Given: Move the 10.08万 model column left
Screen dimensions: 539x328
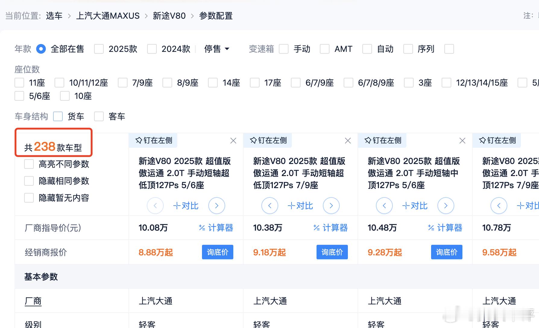Looking at the screenshot, I should tap(155, 206).
